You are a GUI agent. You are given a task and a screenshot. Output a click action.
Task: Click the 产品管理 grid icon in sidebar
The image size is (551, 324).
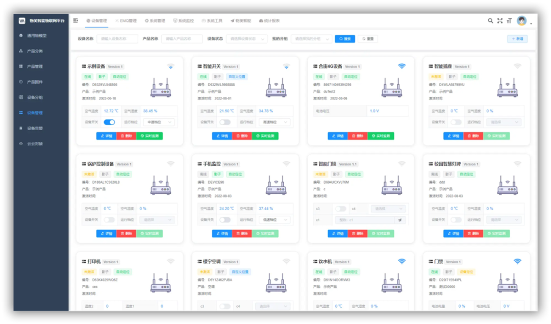pos(21,66)
